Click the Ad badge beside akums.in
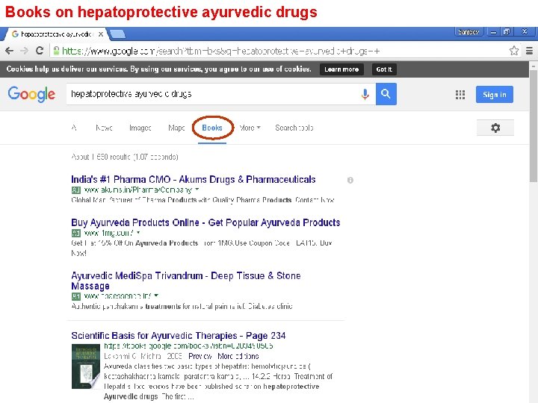Viewport: 538px width, 403px height. pyautogui.click(x=75, y=190)
